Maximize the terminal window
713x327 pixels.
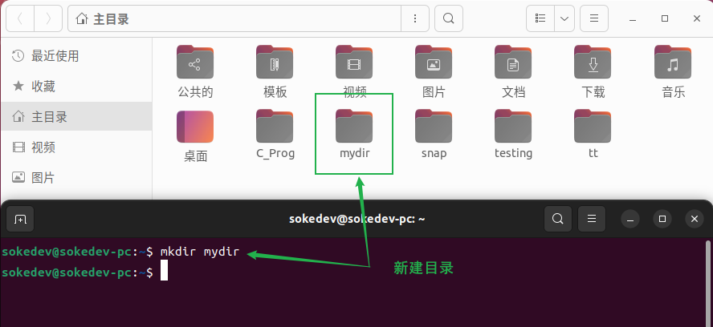[662, 220]
